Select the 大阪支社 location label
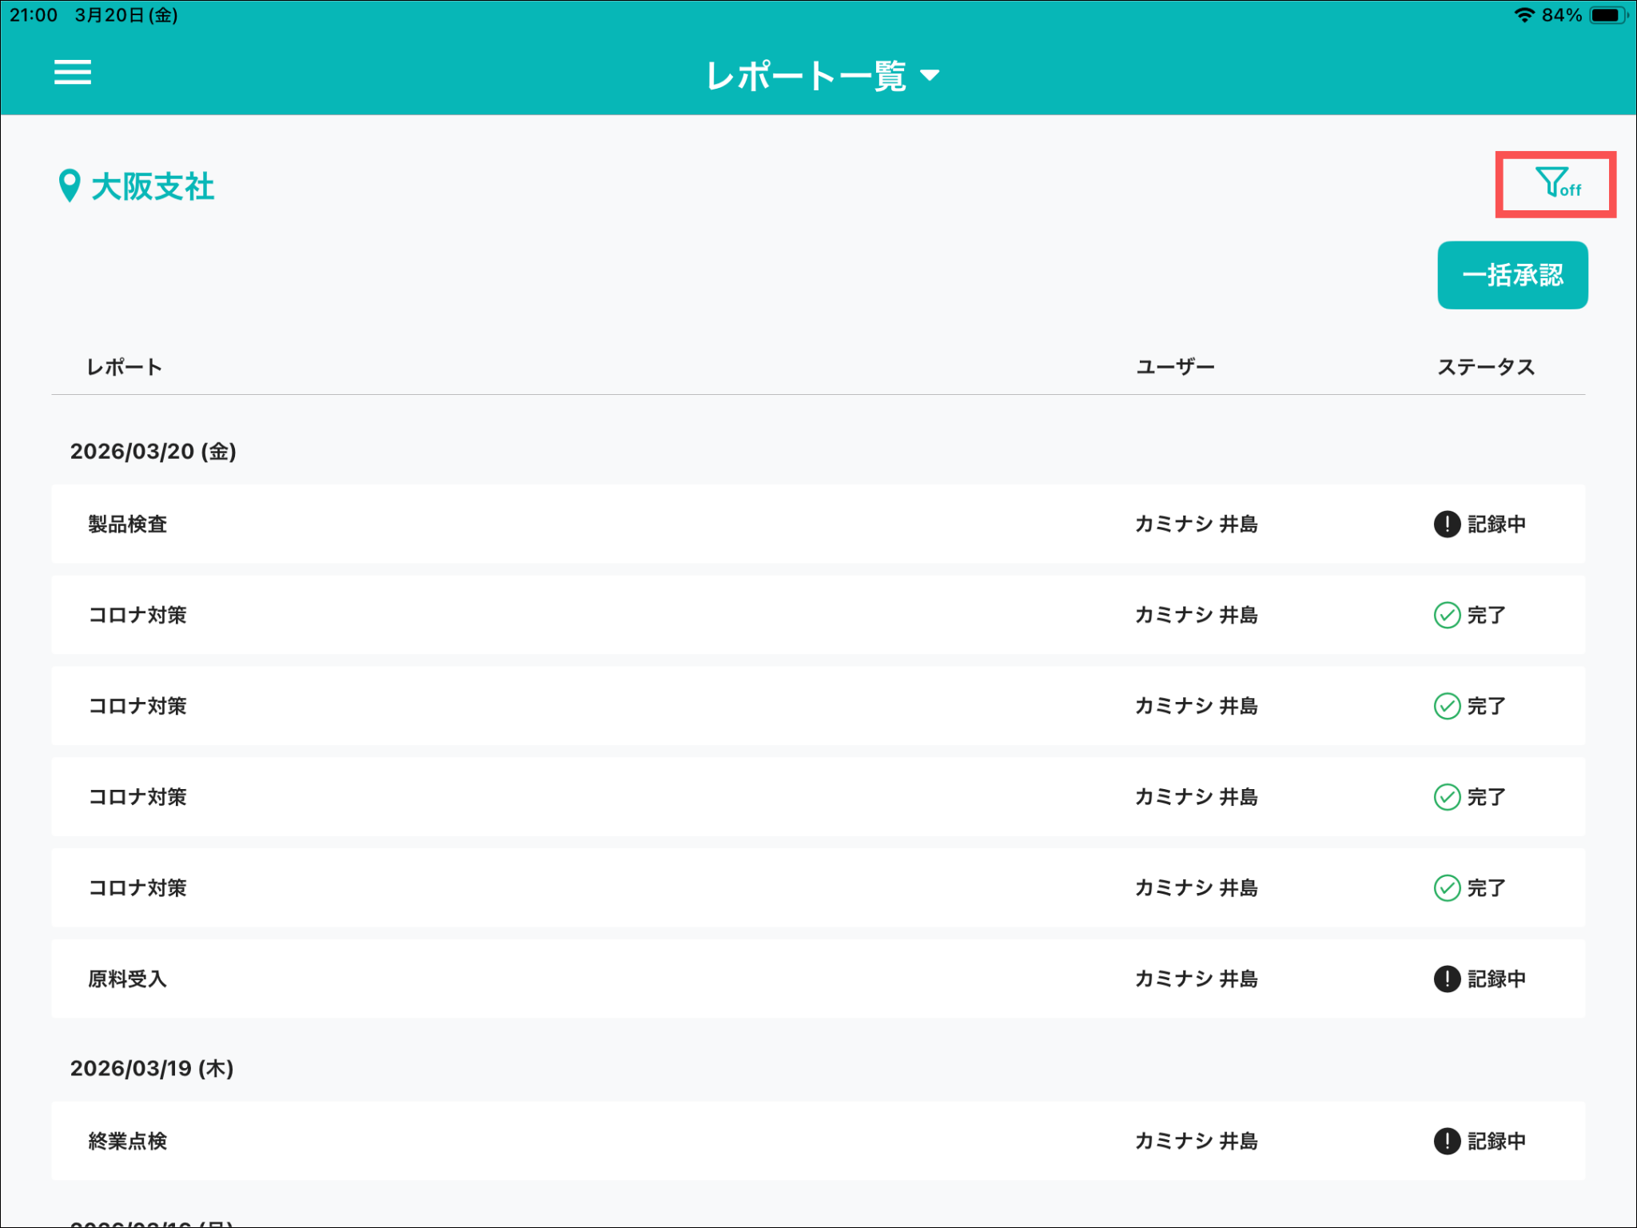 (153, 187)
